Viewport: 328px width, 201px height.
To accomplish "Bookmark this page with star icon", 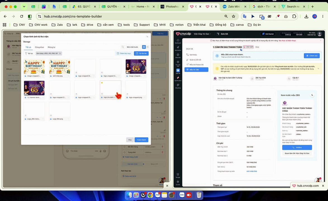I will [x=233, y=16].
